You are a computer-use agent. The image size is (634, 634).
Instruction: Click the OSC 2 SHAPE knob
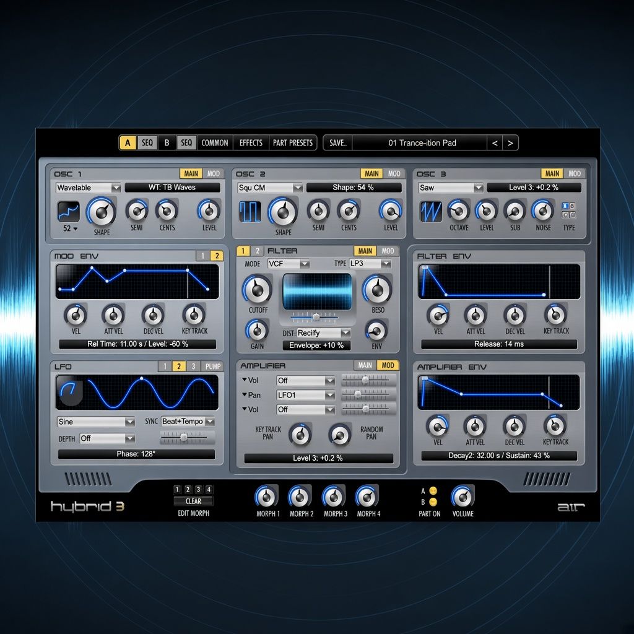283,212
